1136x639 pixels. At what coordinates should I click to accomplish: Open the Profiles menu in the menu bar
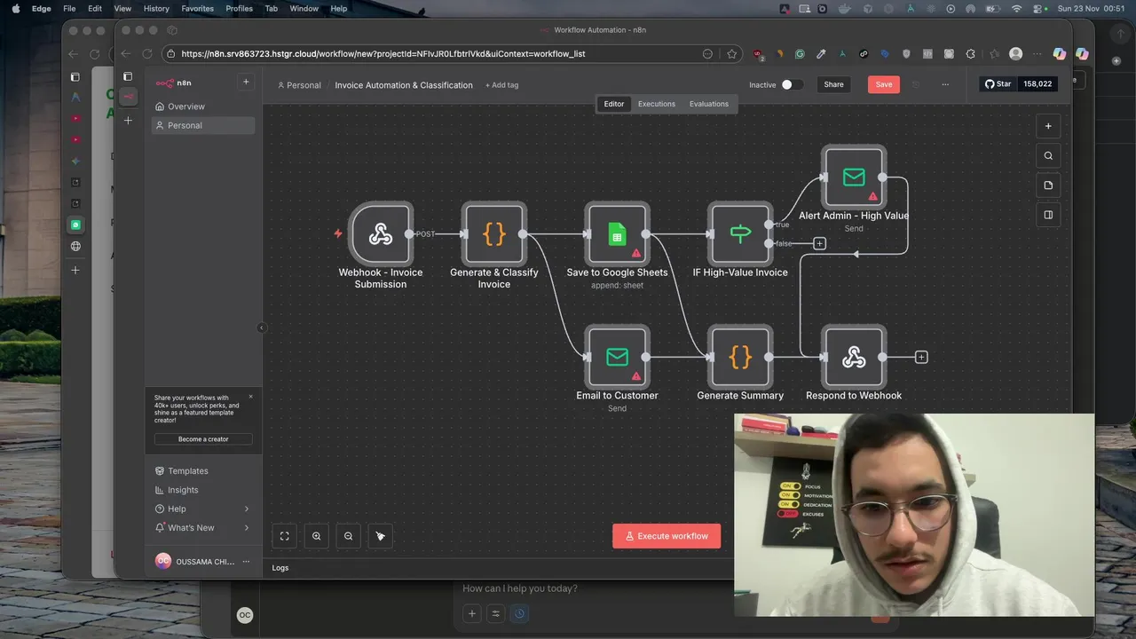pyautogui.click(x=239, y=8)
